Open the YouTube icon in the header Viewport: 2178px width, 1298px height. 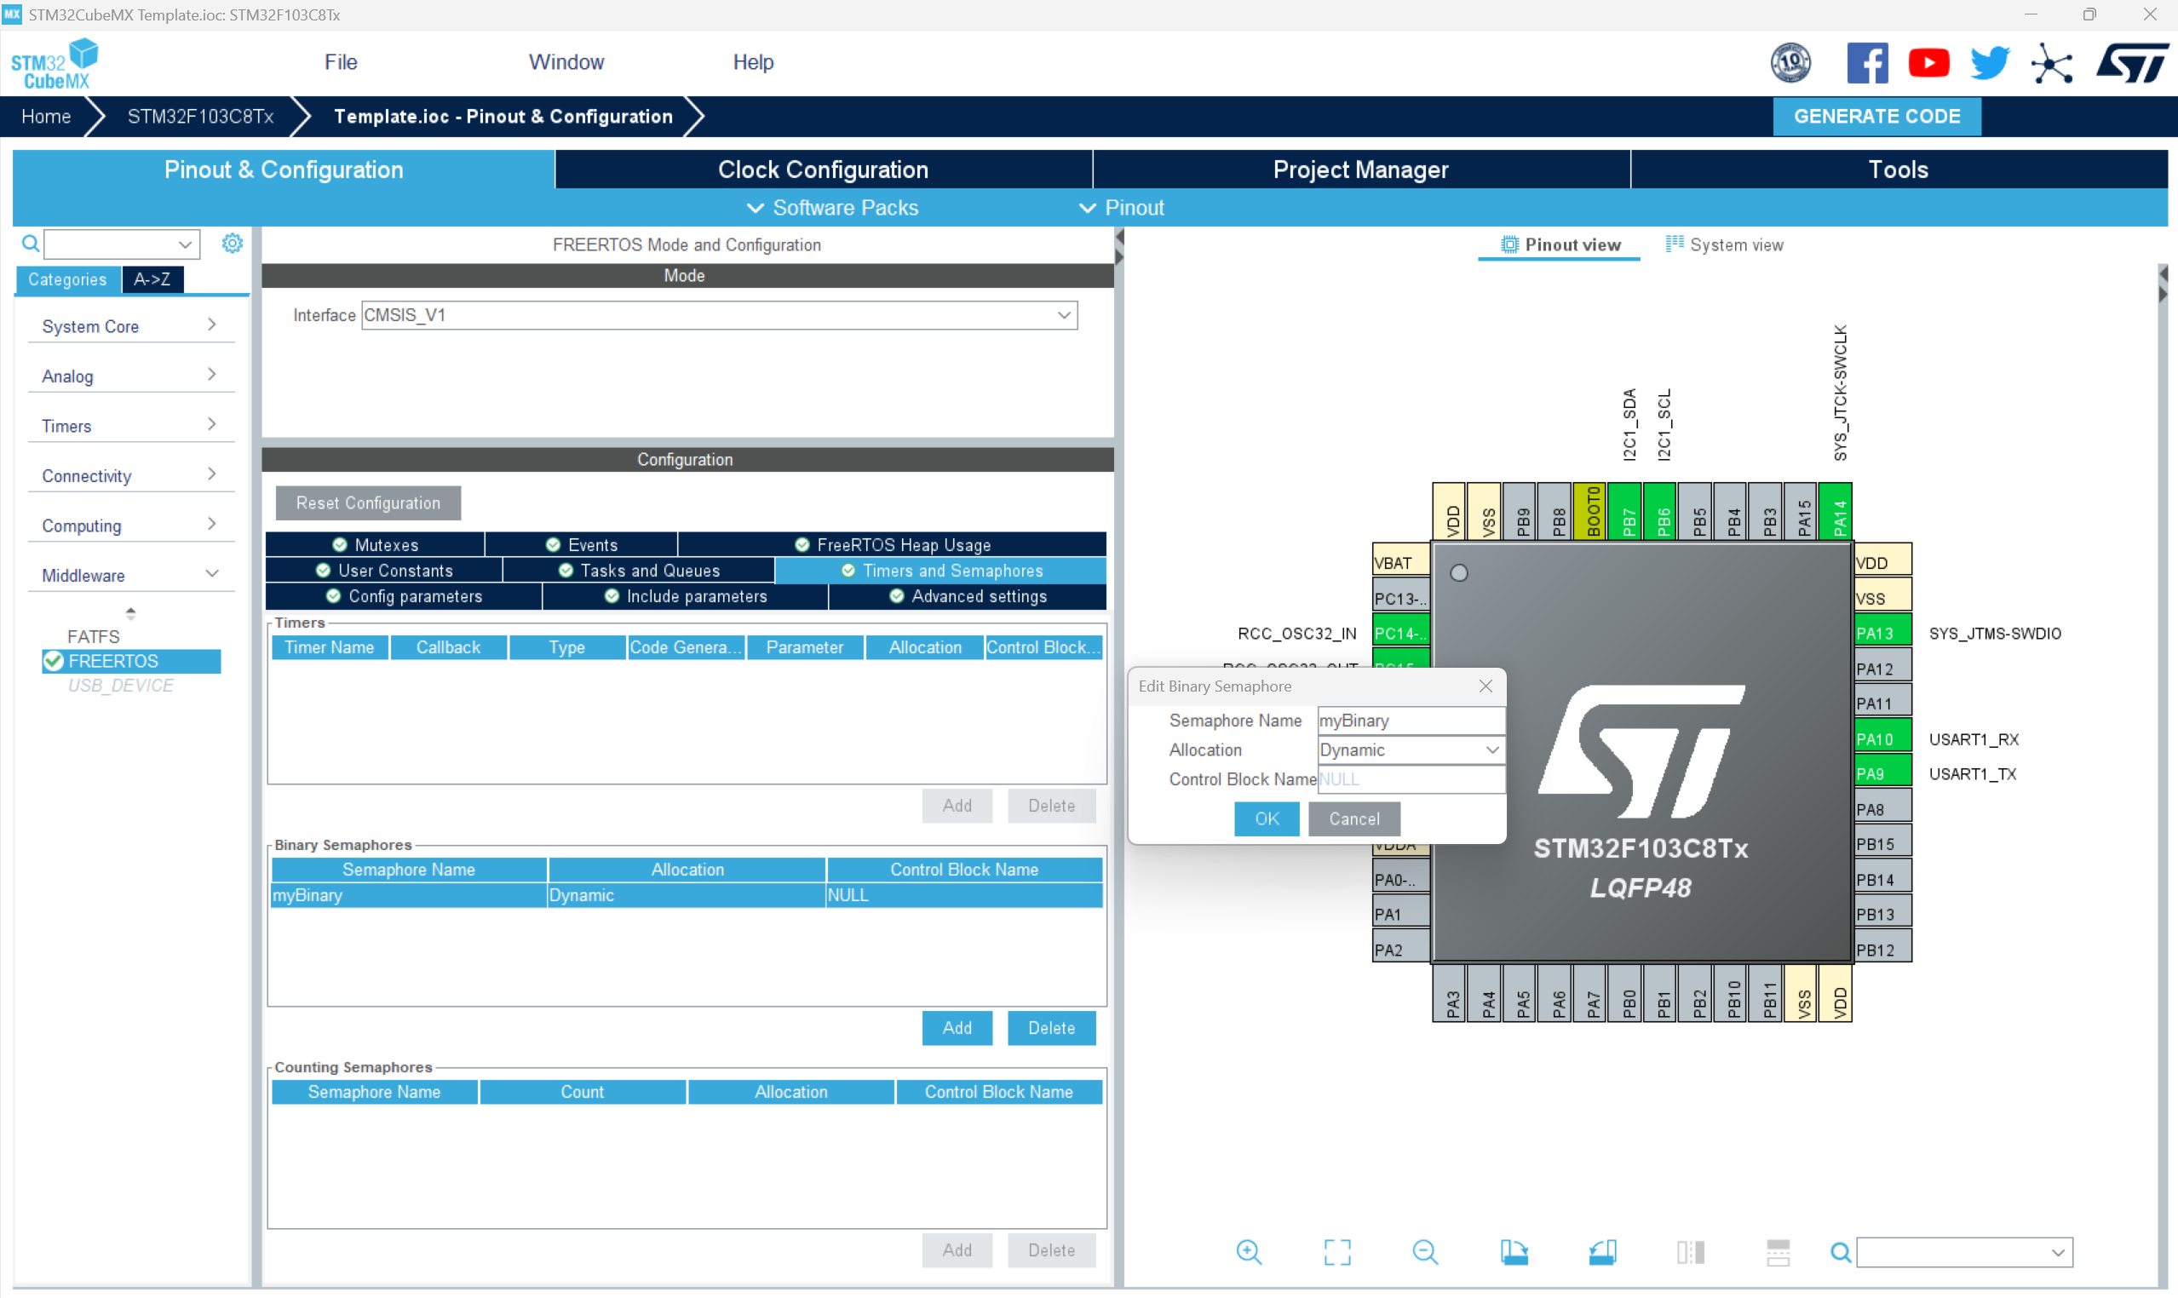tap(1928, 63)
